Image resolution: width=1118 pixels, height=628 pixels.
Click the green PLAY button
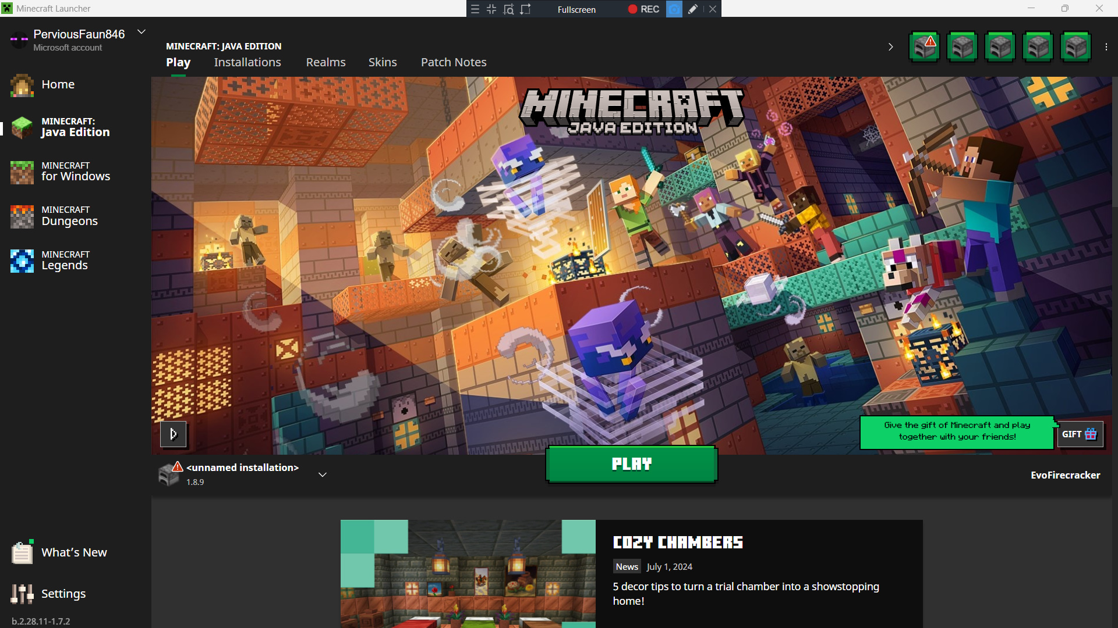(631, 464)
